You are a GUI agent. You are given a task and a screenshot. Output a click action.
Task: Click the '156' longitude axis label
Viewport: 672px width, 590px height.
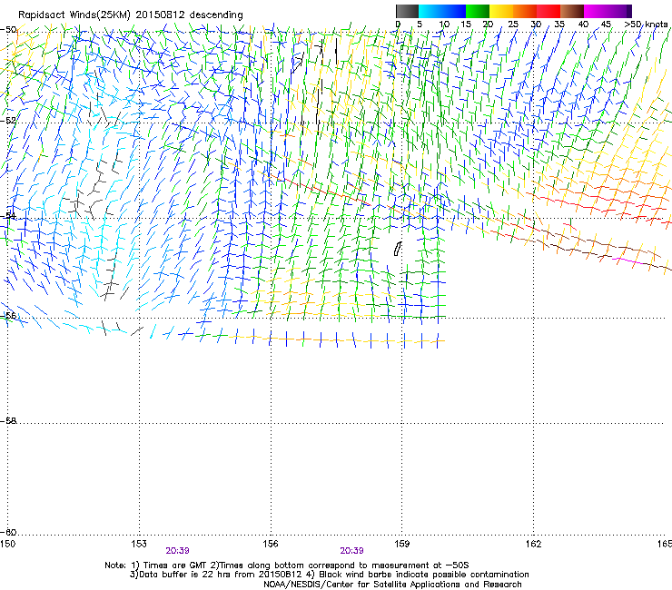(x=271, y=544)
